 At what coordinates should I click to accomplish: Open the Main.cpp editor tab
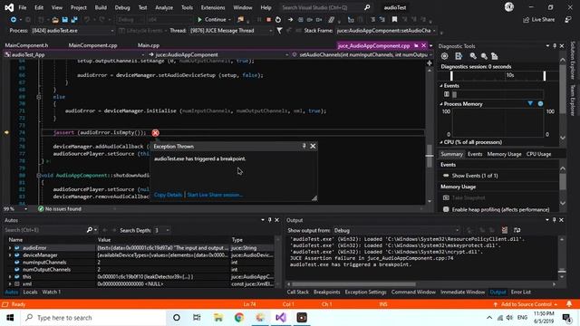(149, 45)
